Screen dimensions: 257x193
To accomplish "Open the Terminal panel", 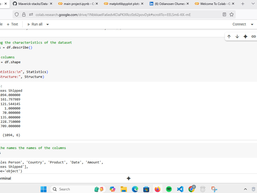I will [x=5, y=178].
